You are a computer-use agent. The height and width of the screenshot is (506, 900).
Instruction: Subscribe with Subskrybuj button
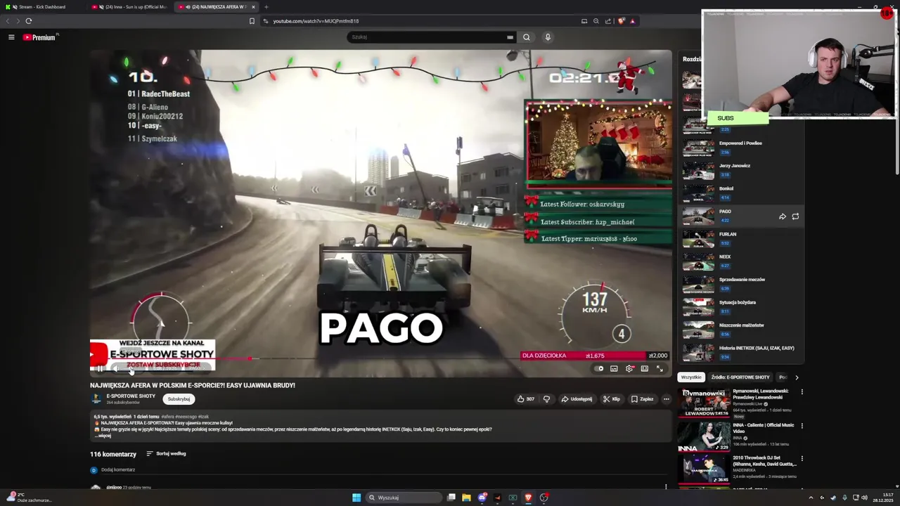[x=179, y=399]
